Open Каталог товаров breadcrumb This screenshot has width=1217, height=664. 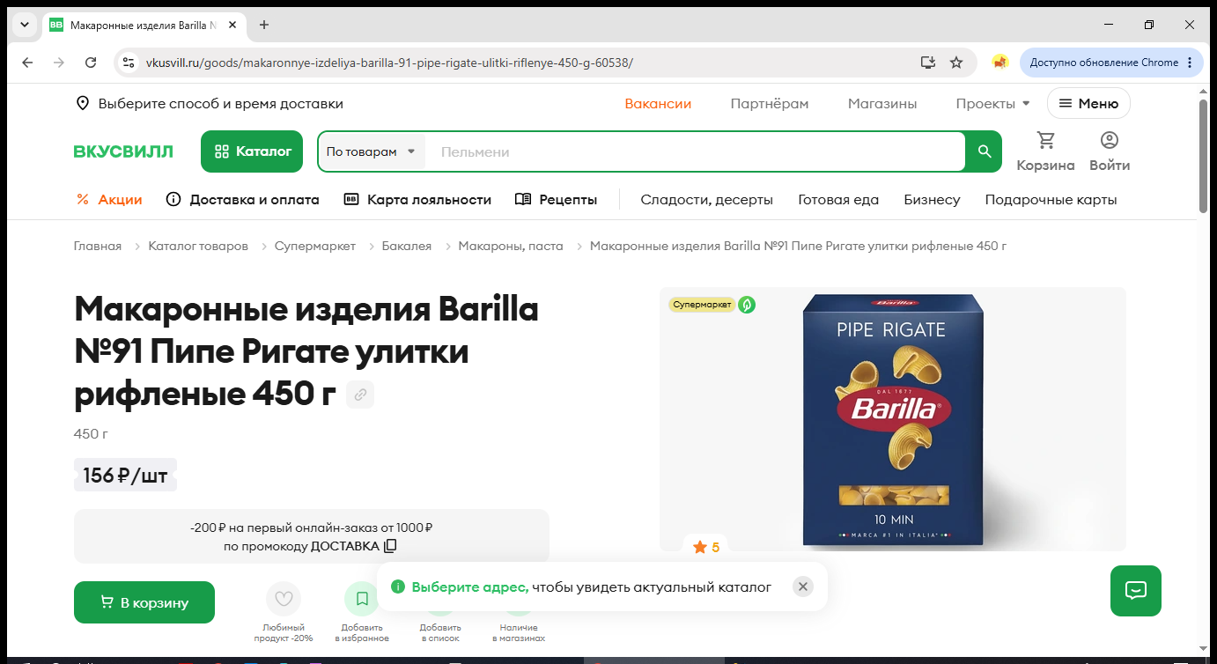coord(198,246)
